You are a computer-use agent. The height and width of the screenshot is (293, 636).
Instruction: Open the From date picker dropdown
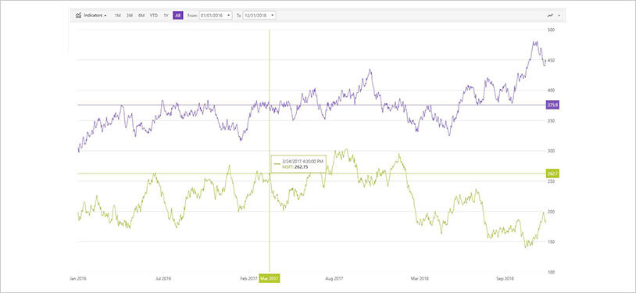coord(229,16)
